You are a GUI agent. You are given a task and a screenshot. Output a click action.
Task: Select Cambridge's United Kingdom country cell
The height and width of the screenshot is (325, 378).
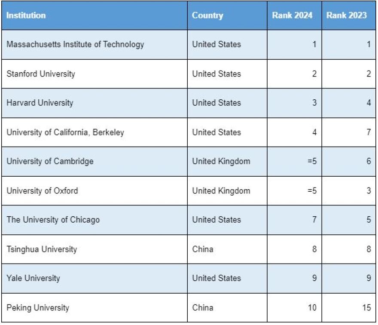(221, 161)
